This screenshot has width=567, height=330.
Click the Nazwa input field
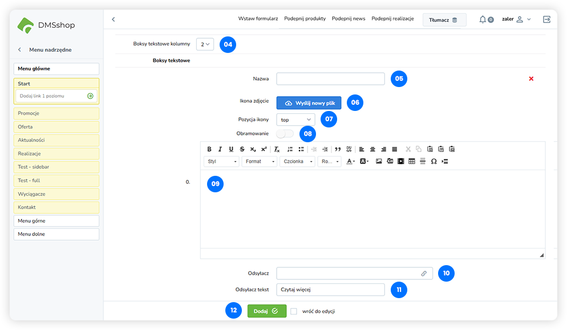click(330, 79)
